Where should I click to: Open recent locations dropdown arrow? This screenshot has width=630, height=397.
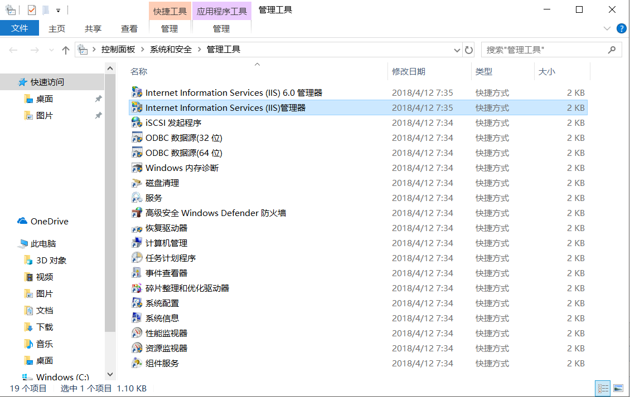pos(51,50)
